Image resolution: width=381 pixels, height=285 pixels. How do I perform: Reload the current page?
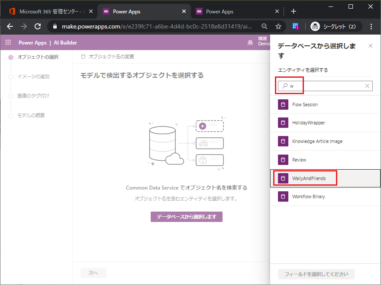(x=38, y=26)
